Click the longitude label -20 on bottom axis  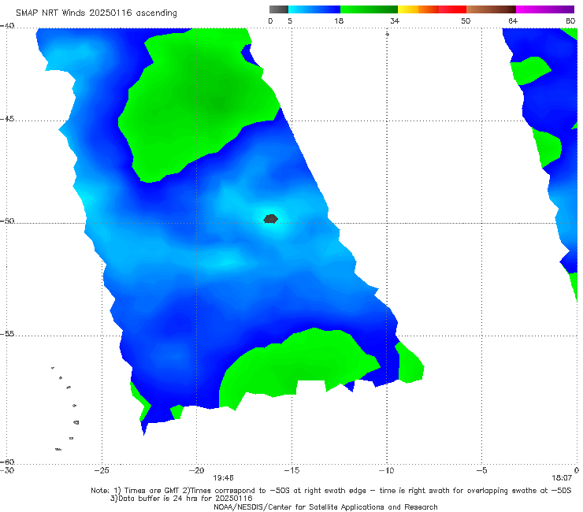point(197,470)
